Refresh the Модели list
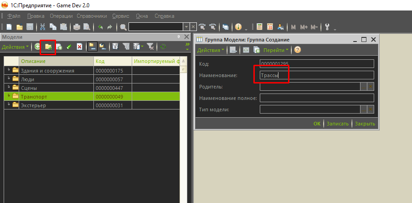Screen dimensions: 412x203 point(163,47)
